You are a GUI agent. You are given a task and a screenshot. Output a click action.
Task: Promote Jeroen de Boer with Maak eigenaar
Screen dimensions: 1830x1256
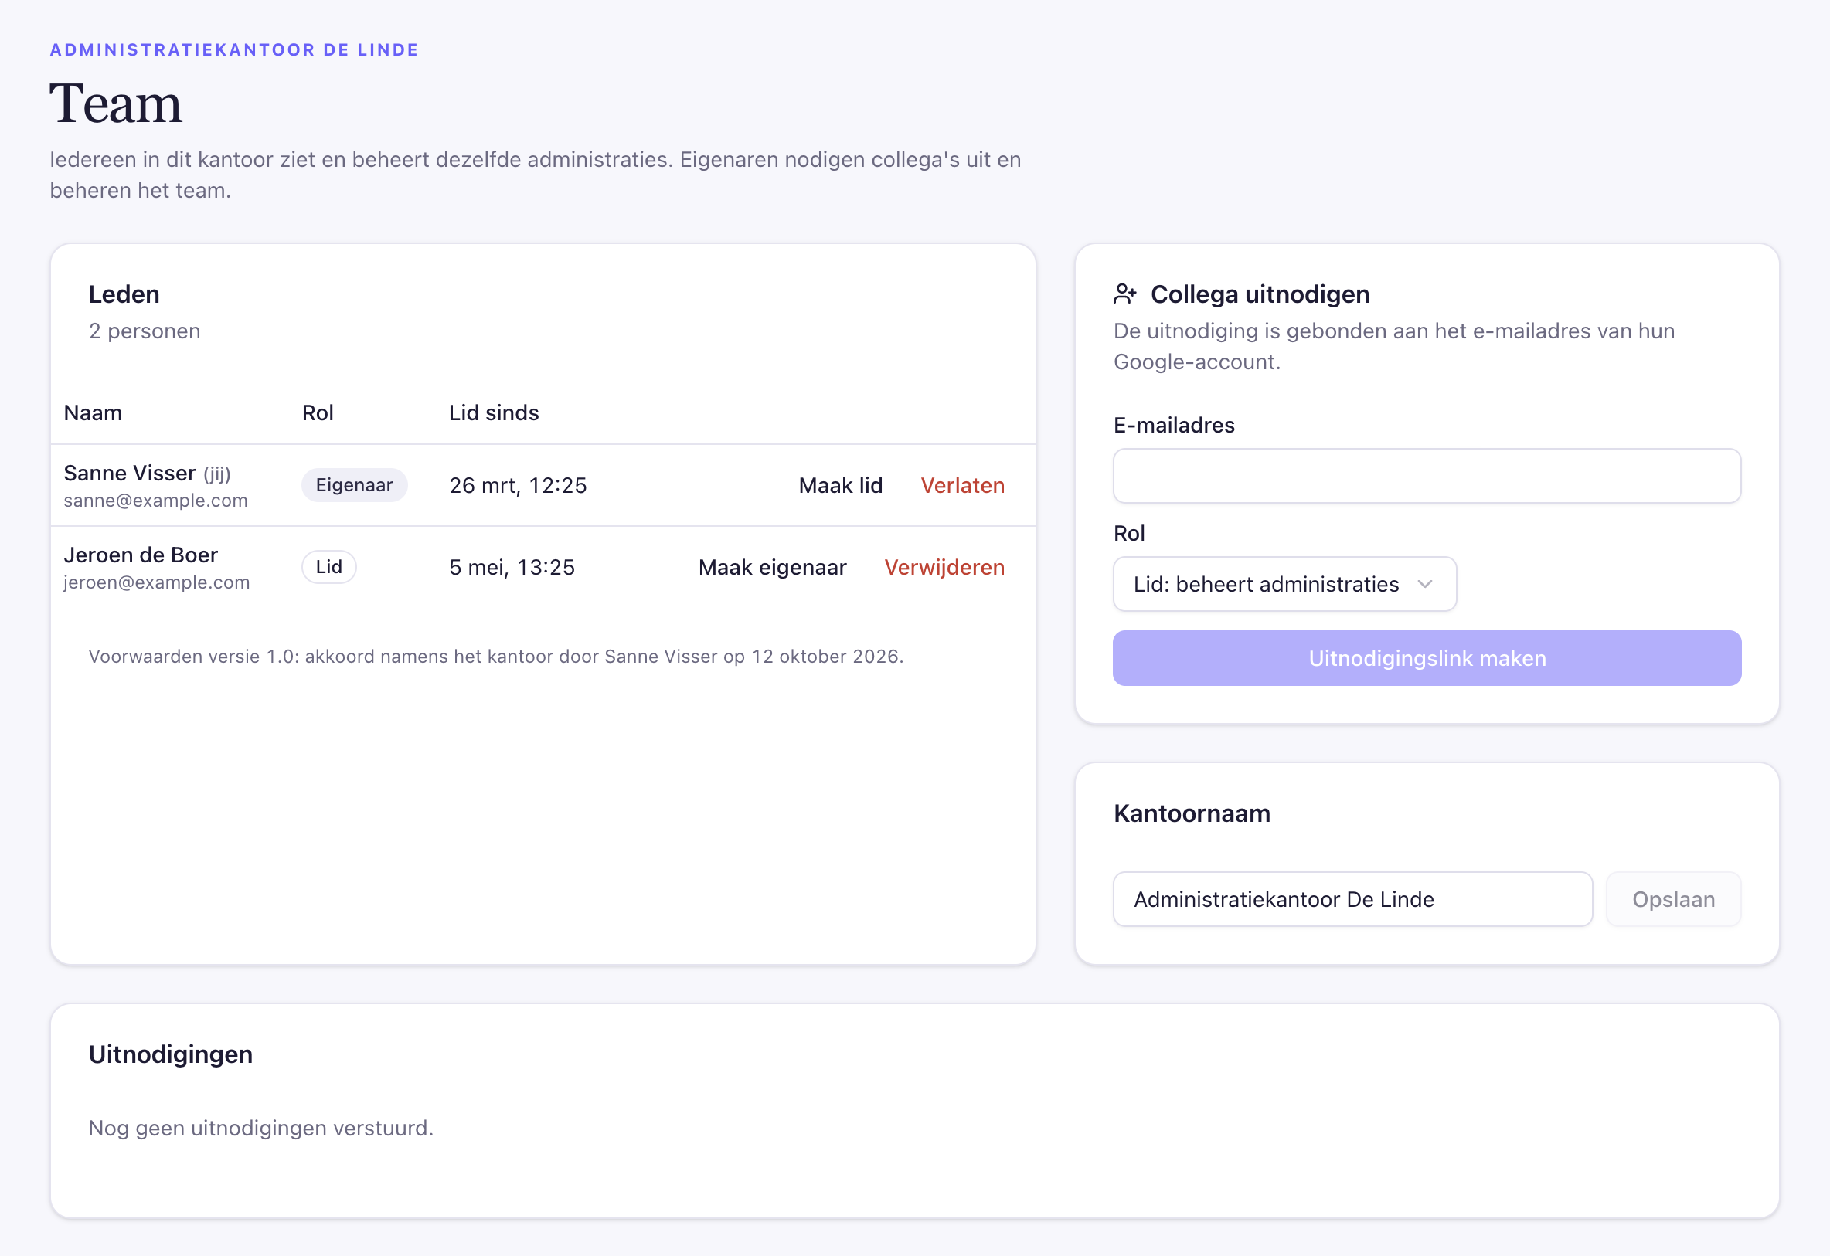[x=773, y=568]
